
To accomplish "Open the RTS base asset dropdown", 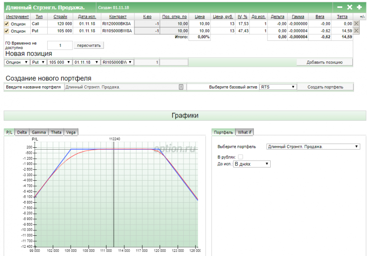I will point(278,87).
